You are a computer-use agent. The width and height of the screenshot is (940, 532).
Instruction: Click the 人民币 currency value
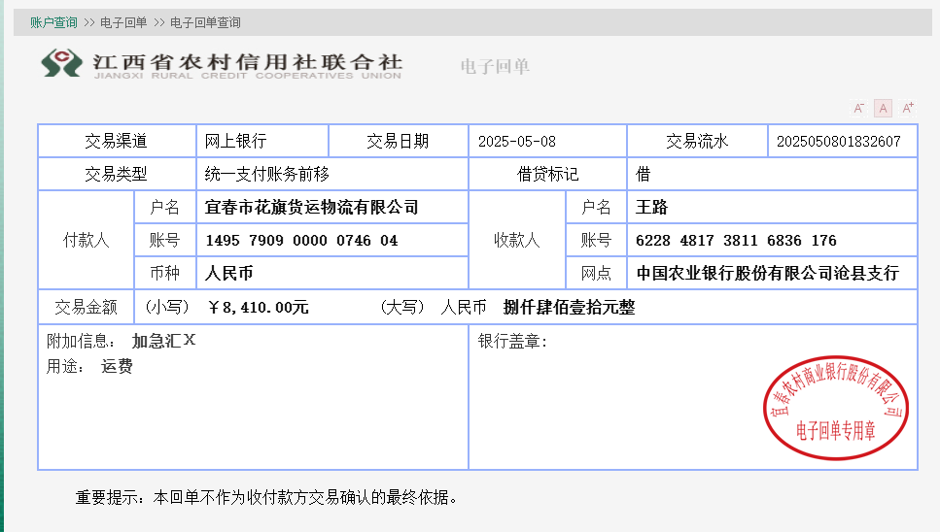pos(228,274)
